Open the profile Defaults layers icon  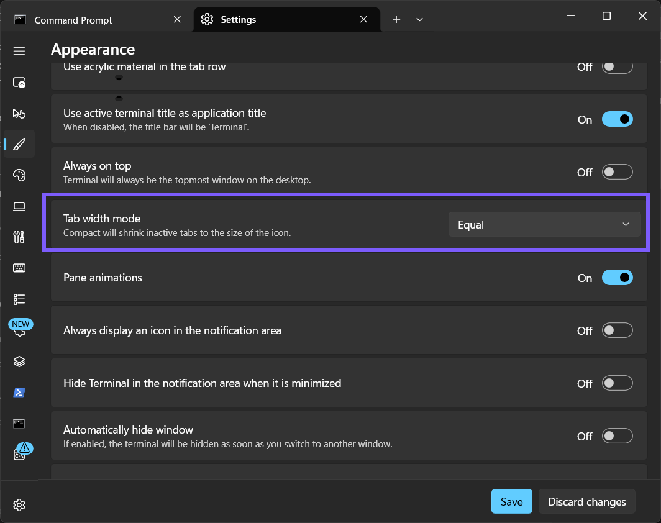pyautogui.click(x=19, y=361)
